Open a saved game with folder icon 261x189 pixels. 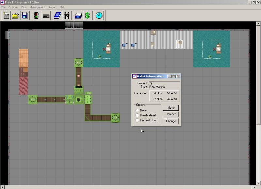coord(15,15)
